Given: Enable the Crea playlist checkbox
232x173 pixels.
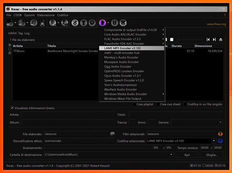Looking at the screenshot, I should tap(134, 105).
